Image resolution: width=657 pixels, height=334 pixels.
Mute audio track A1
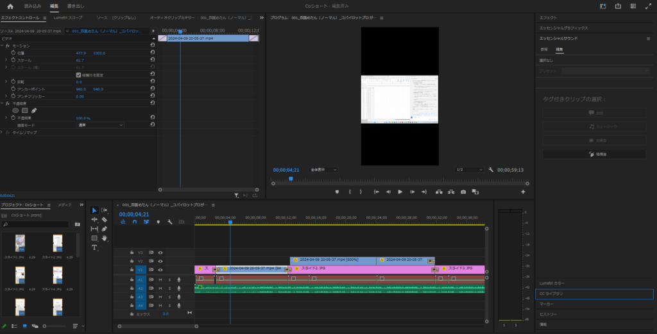[160, 280]
